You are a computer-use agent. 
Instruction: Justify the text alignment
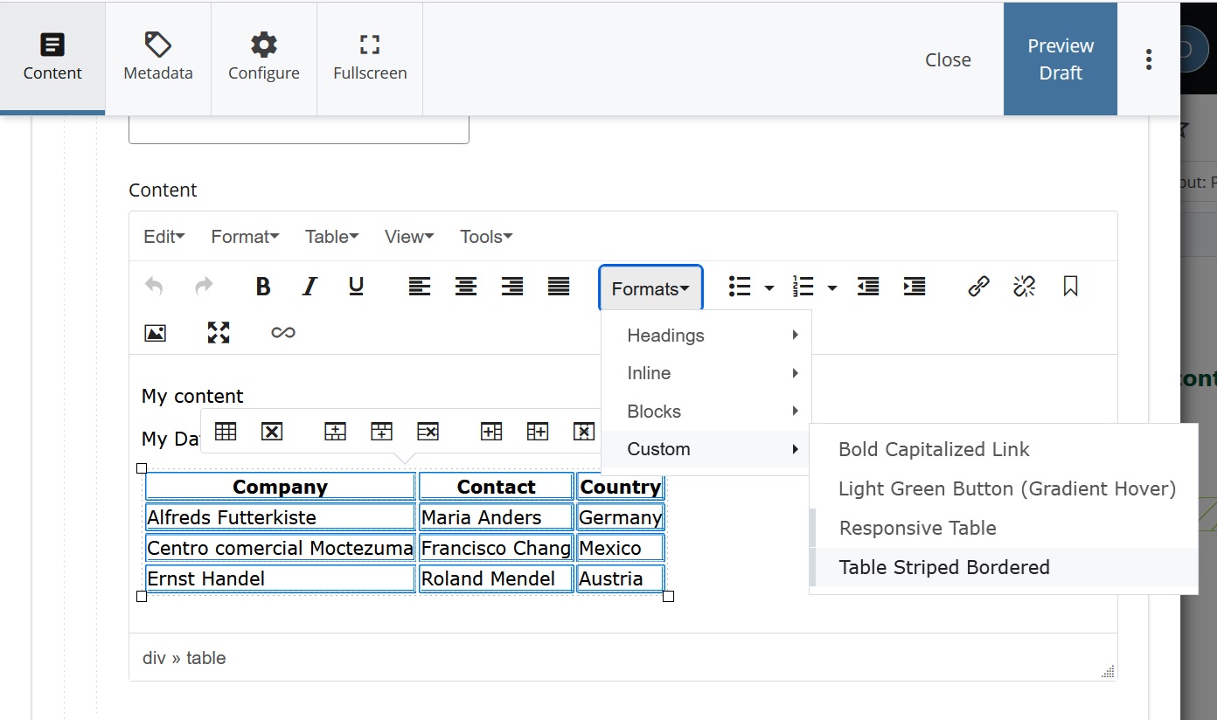(x=559, y=287)
